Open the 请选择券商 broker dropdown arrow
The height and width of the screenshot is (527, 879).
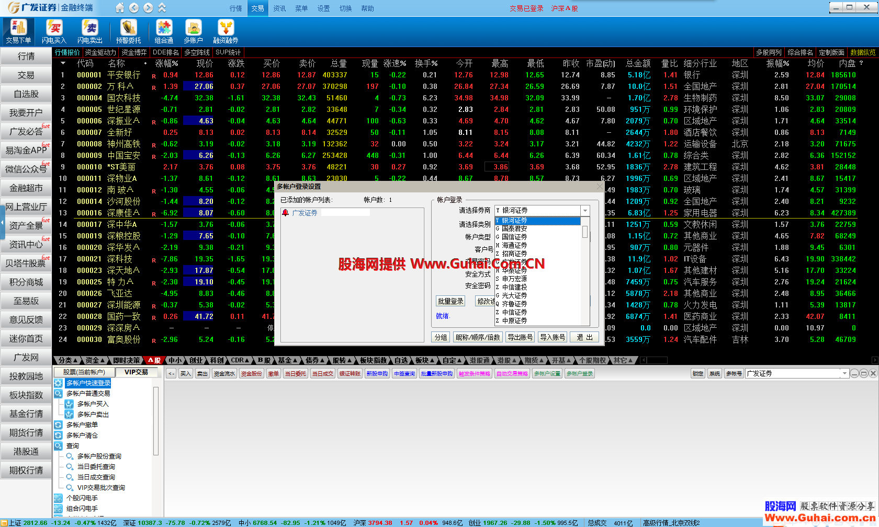tap(585, 210)
